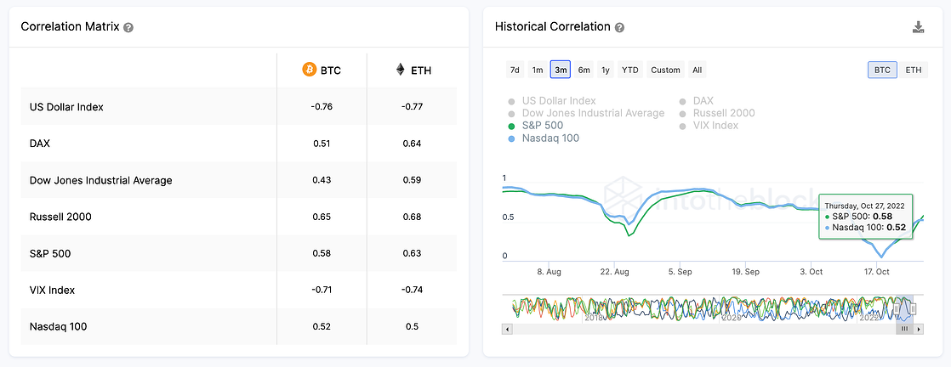Click ETH Nasdaq 100 value 0.5
The width and height of the screenshot is (951, 367).
[412, 326]
